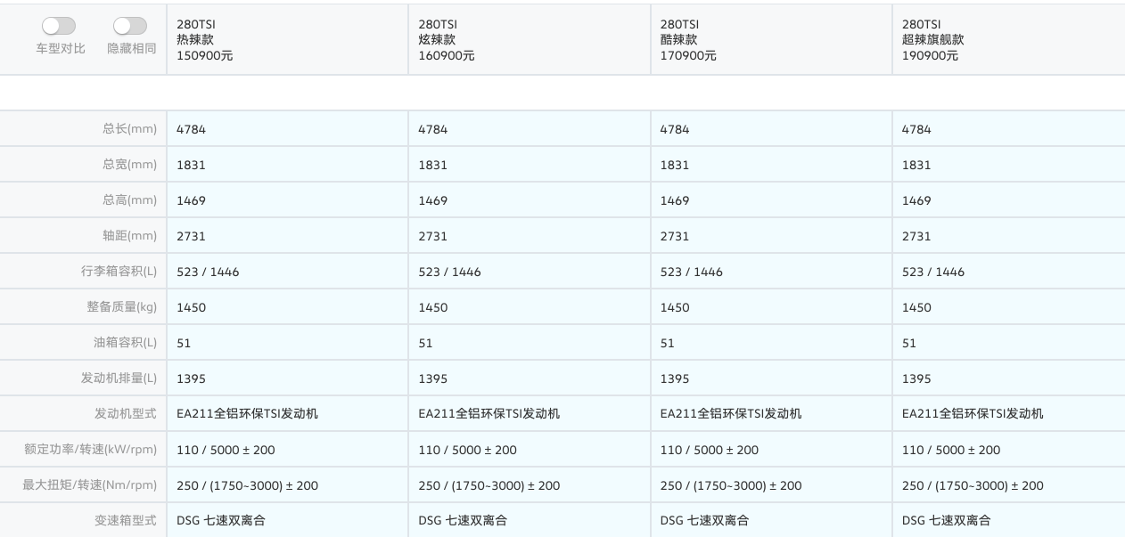Screen dimensions: 1125x537
Task: Toggle the 隐藏相同 switch
Action: pyautogui.click(x=130, y=26)
